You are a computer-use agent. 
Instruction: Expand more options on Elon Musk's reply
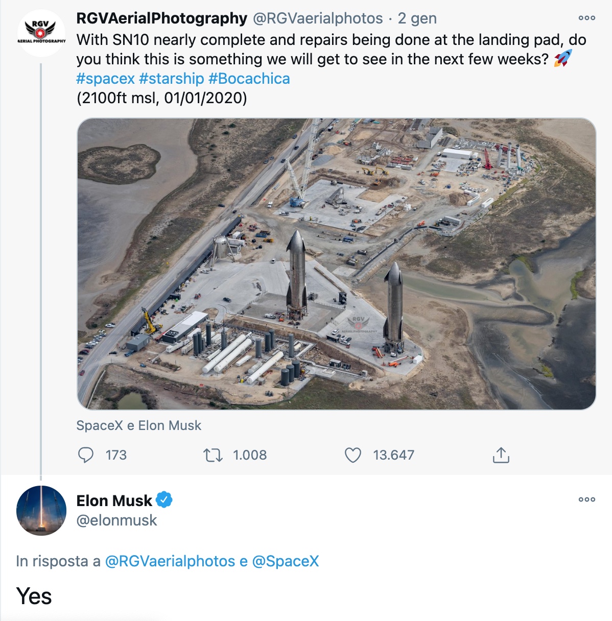point(586,499)
